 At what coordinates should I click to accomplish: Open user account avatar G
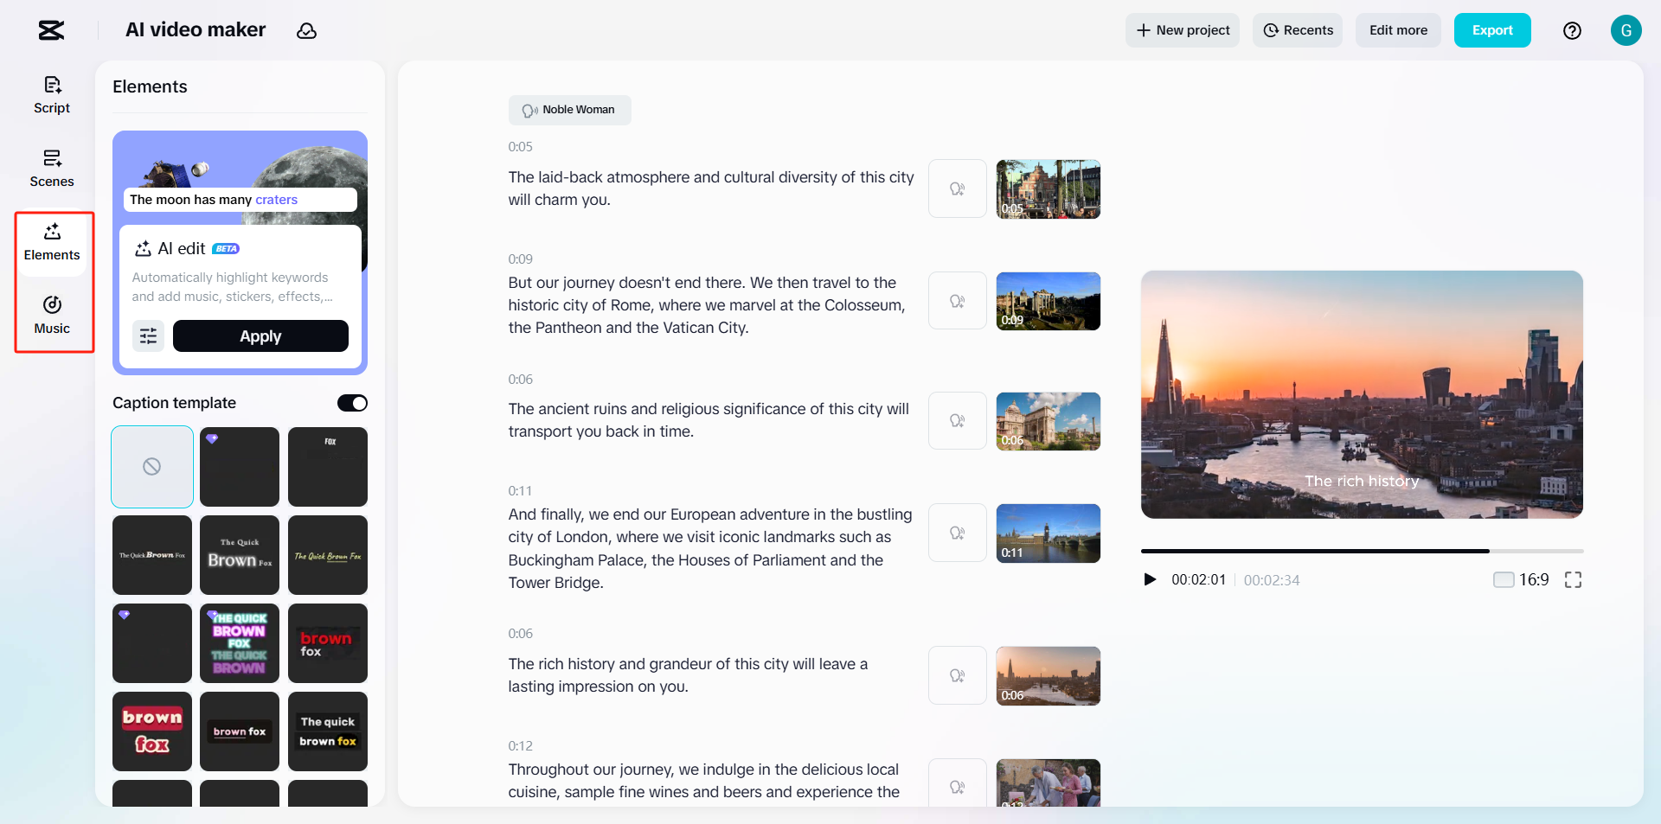tap(1626, 30)
